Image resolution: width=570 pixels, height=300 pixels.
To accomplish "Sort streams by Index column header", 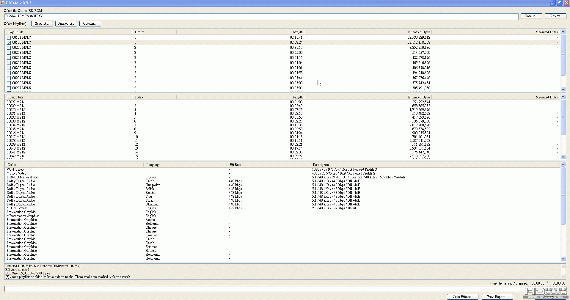I will 154,97.
